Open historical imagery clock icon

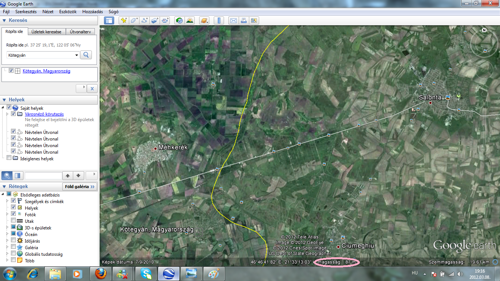pyautogui.click(x=179, y=20)
